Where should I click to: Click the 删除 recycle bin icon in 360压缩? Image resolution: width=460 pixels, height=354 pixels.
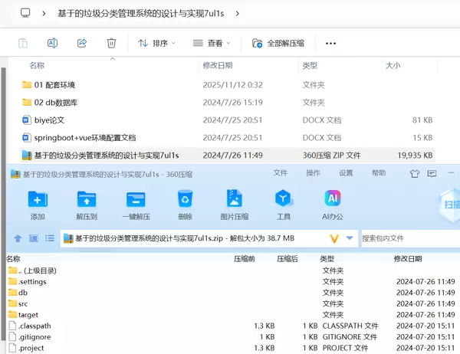tap(185, 201)
